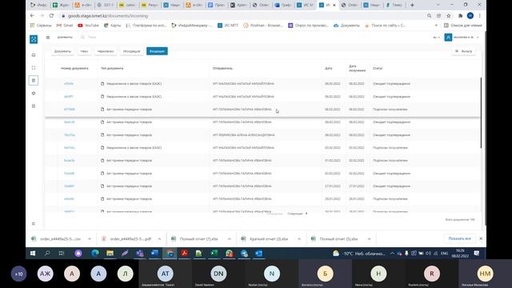Expand options for Полный отчет (5).xlsx
Screen dimensions: 512x288
pos(369,239)
